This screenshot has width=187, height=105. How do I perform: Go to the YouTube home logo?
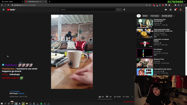click(x=11, y=10)
